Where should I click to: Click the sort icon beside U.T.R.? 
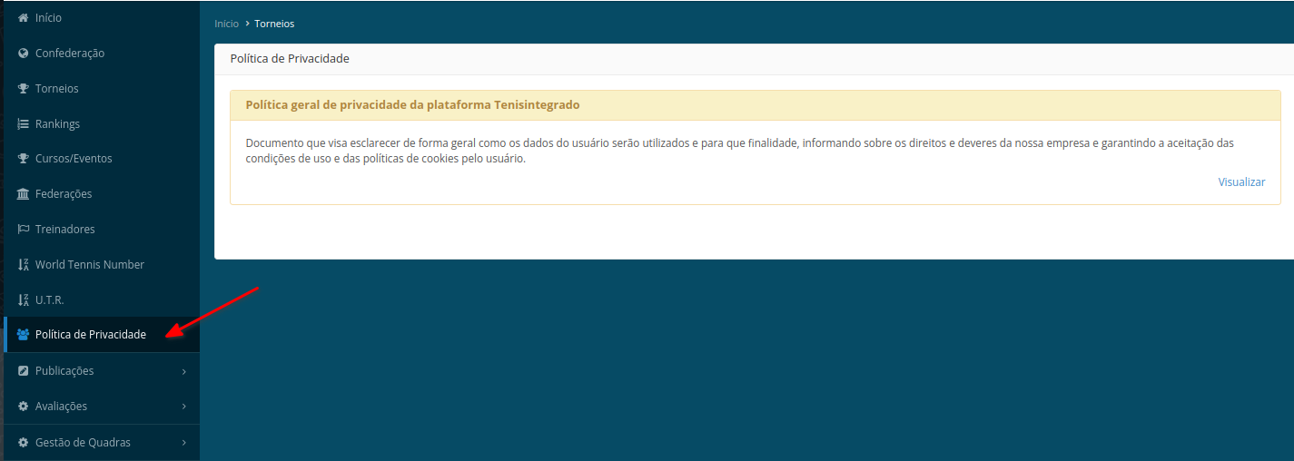coord(24,300)
